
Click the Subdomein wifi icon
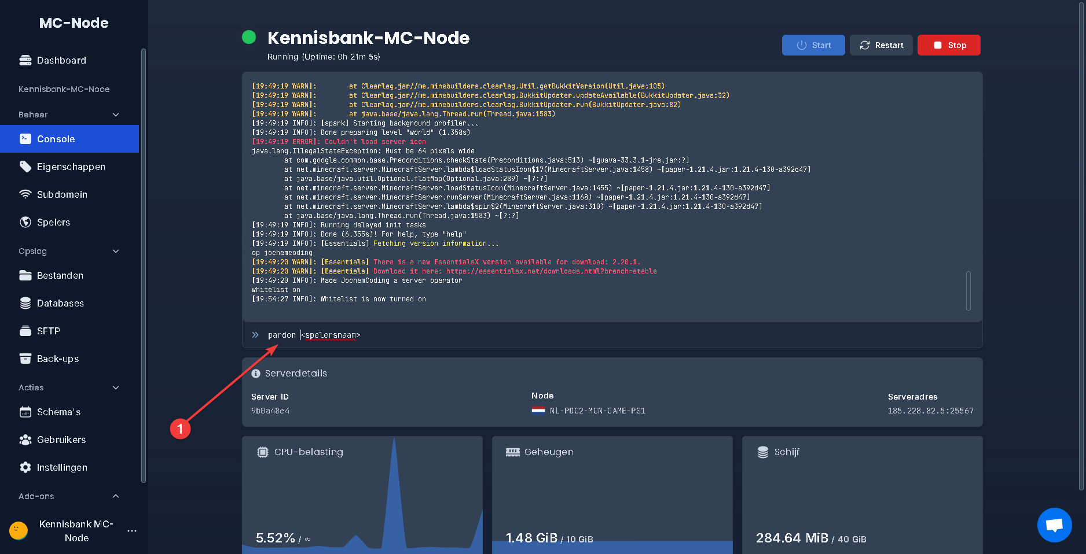25,194
